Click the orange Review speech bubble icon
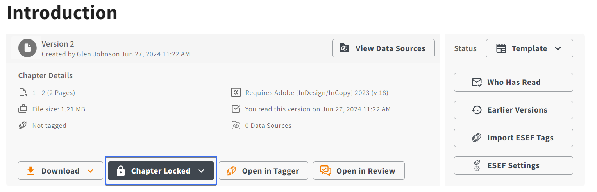Screen dimensions: 597x192 coord(325,170)
